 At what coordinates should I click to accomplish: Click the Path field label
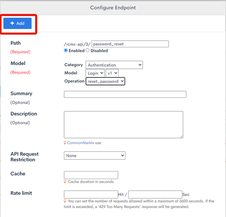click(15, 43)
